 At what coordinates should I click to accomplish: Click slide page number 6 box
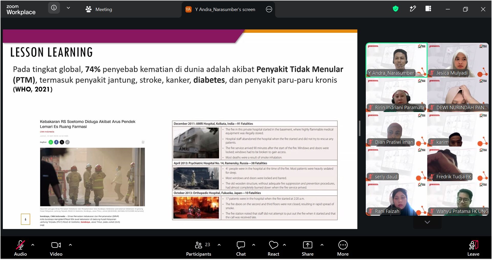pyautogui.click(x=25, y=219)
